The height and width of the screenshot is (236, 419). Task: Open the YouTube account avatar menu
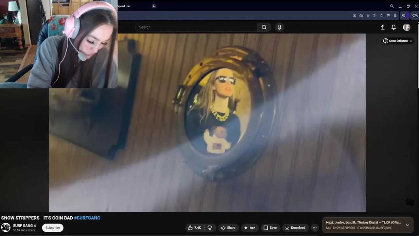(x=407, y=28)
